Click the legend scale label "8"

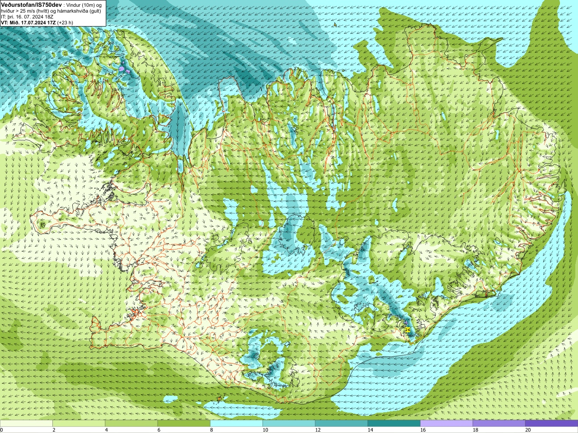pos(211,430)
